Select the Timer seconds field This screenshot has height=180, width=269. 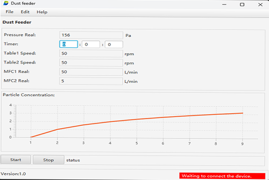[114, 45]
